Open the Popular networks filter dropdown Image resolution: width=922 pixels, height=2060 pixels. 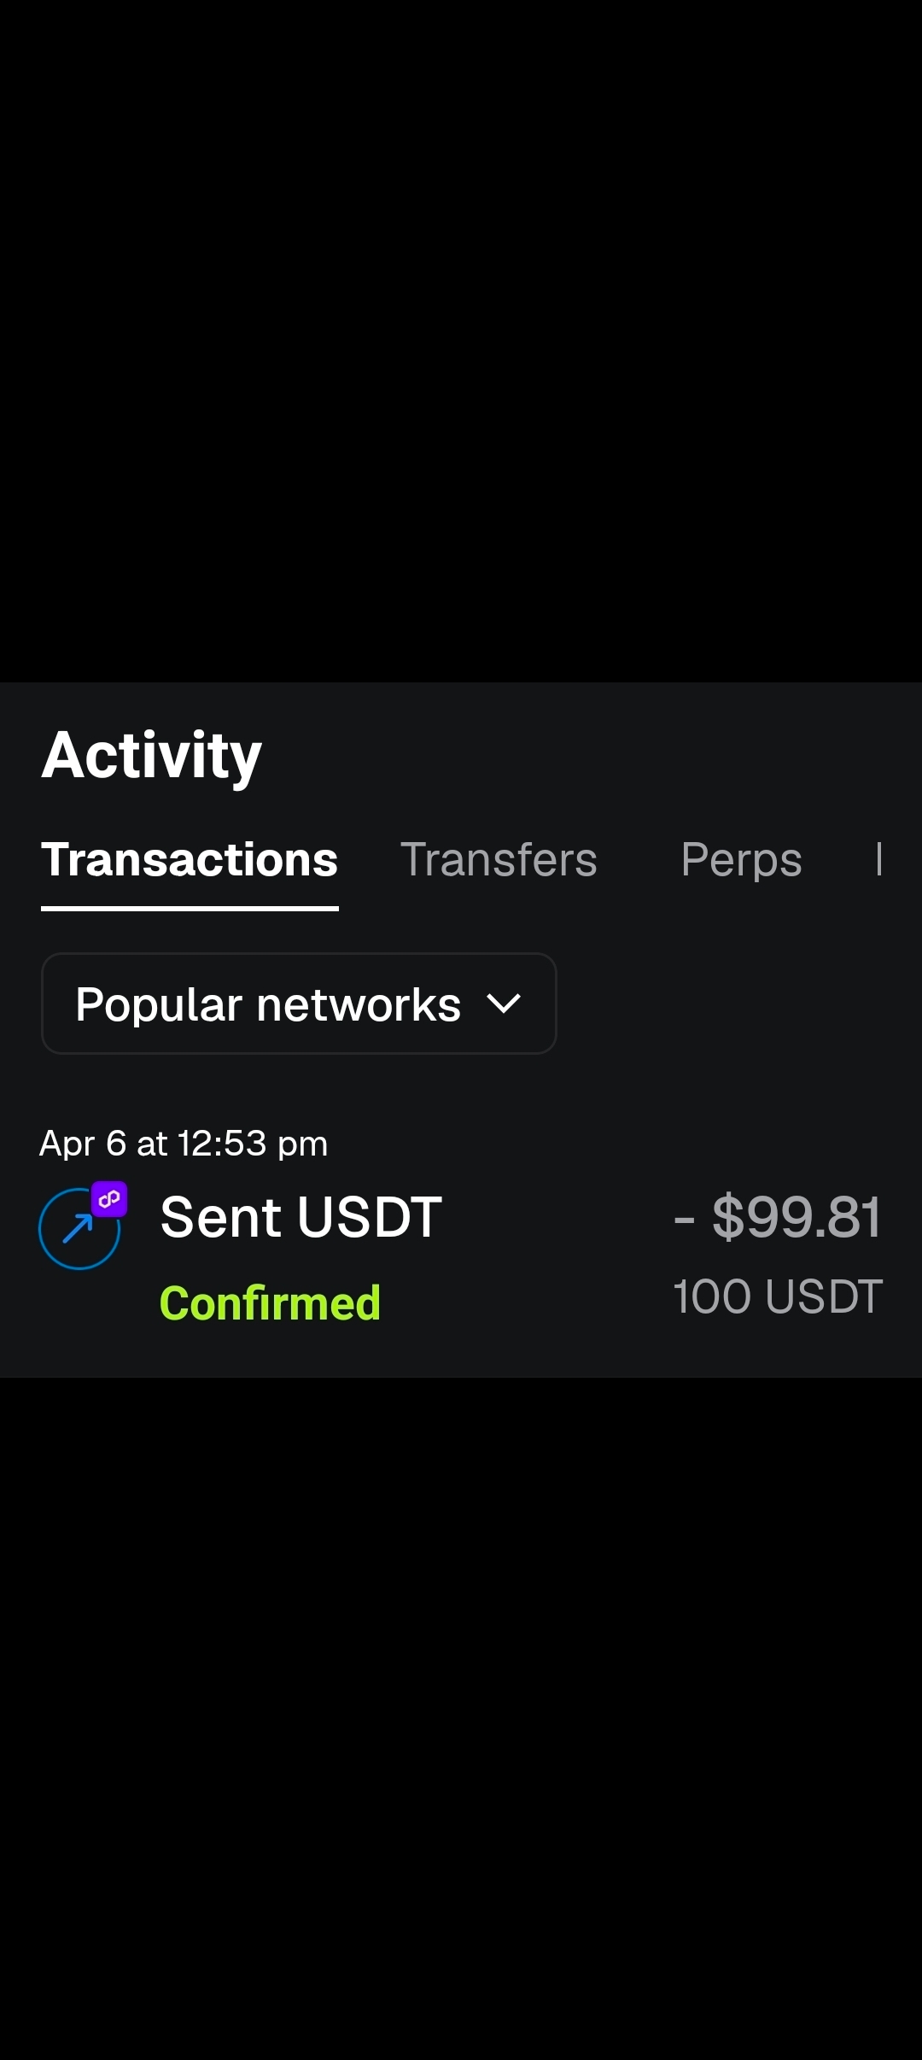(x=298, y=1004)
